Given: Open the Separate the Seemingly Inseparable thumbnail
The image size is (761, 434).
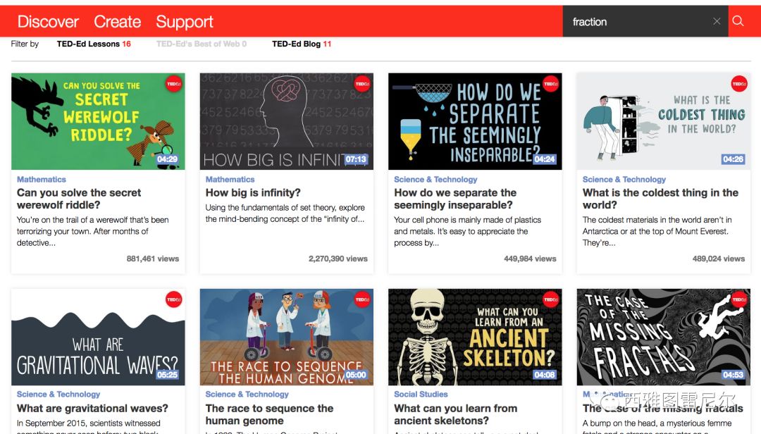Looking at the screenshot, I should [x=475, y=121].
